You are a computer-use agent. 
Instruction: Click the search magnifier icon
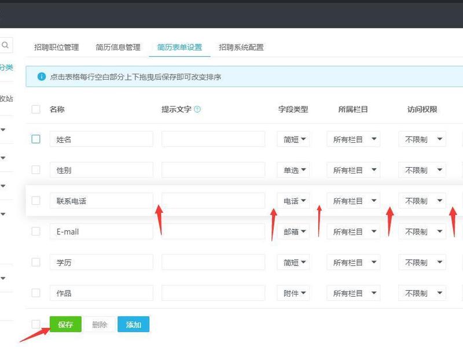click(5, 45)
